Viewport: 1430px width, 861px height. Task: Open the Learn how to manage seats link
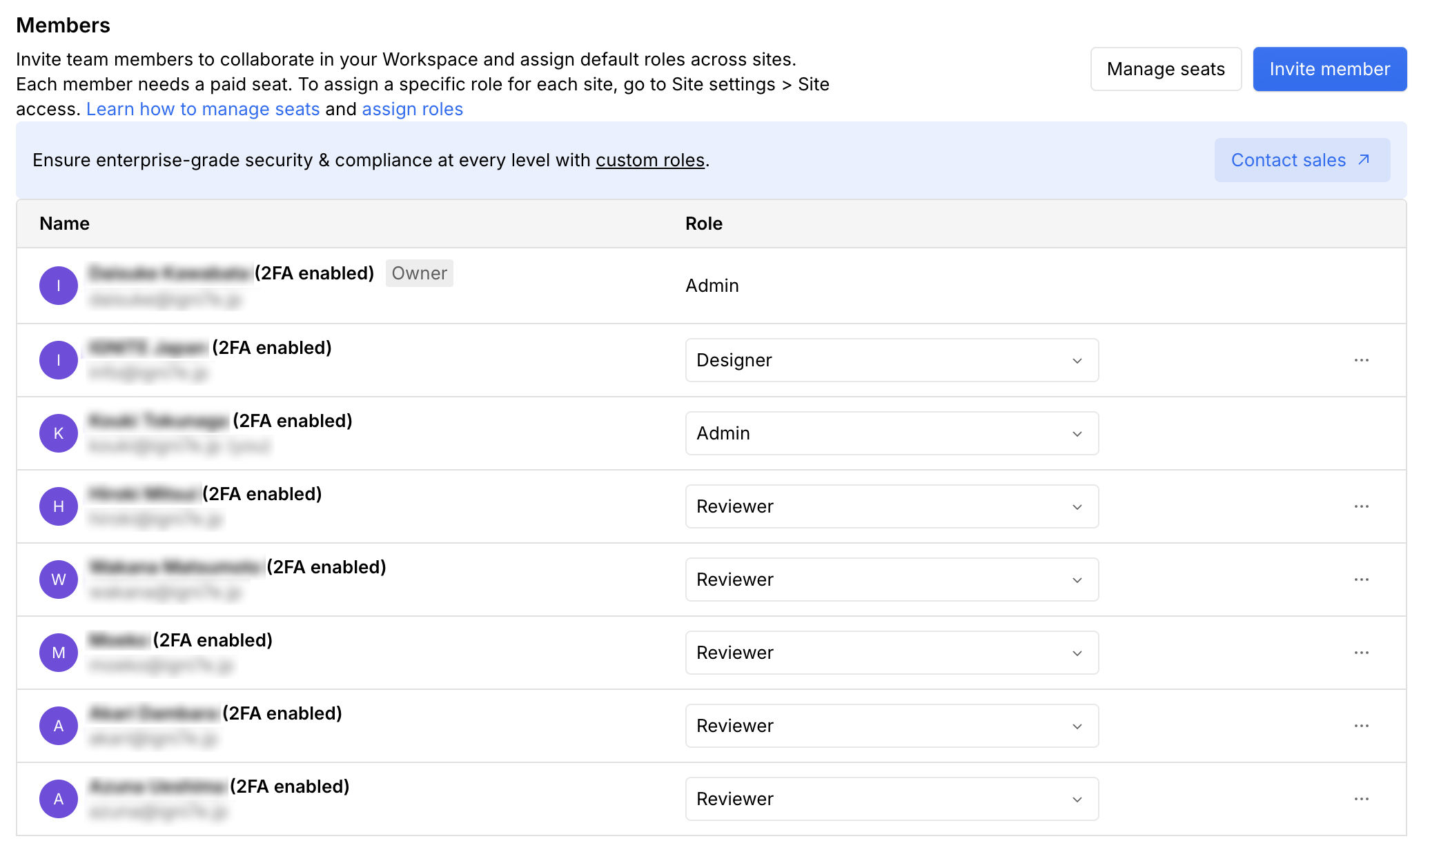coord(203,109)
